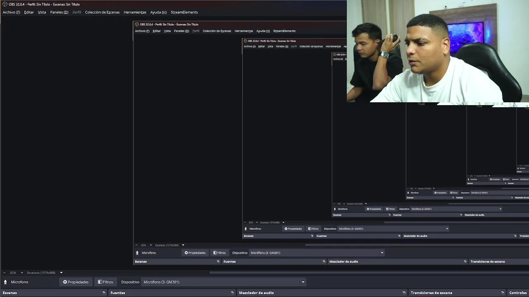This screenshot has width=529, height=297.
Task: Float the main Transiciones de escena dock via pop-out icon
Action: pos(503,293)
